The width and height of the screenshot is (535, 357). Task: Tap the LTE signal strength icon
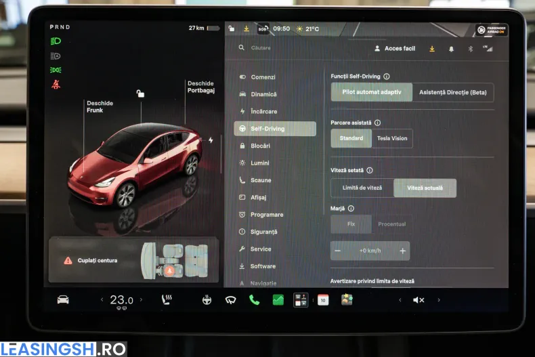point(488,49)
